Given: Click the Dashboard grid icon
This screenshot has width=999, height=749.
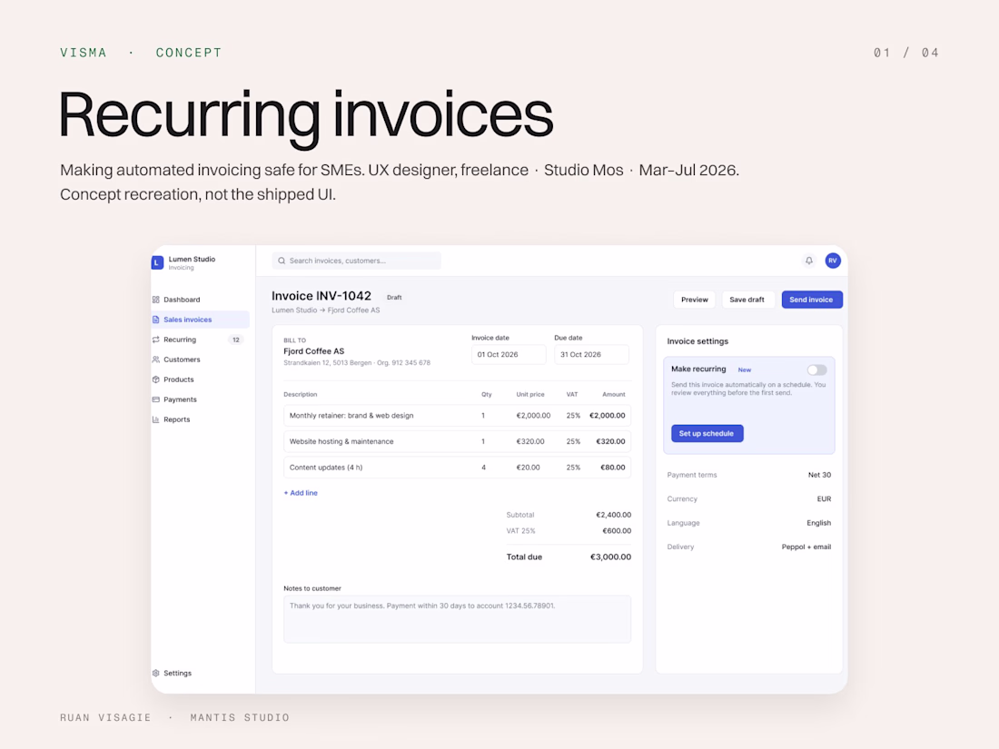Looking at the screenshot, I should [156, 300].
